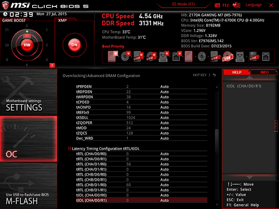Switch to the INFO tab

[265, 72]
